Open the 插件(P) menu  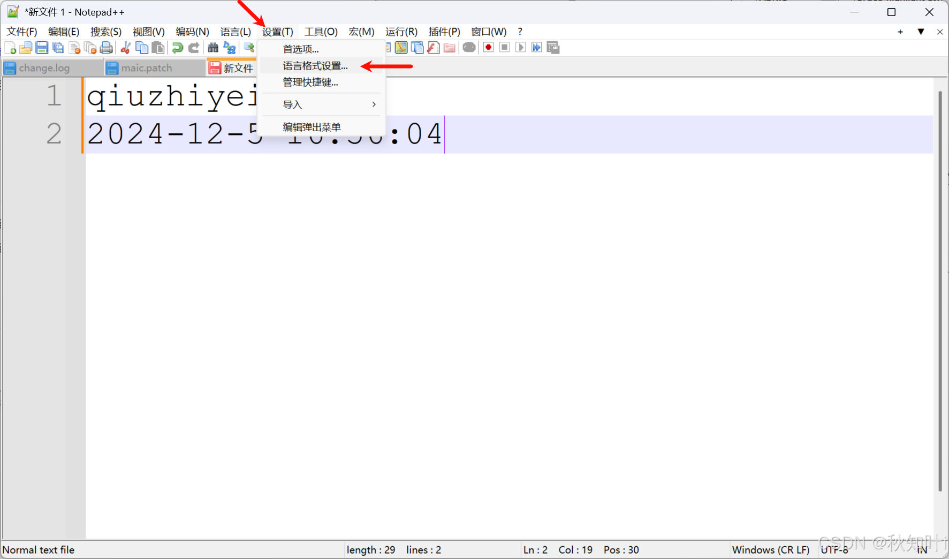click(x=444, y=32)
